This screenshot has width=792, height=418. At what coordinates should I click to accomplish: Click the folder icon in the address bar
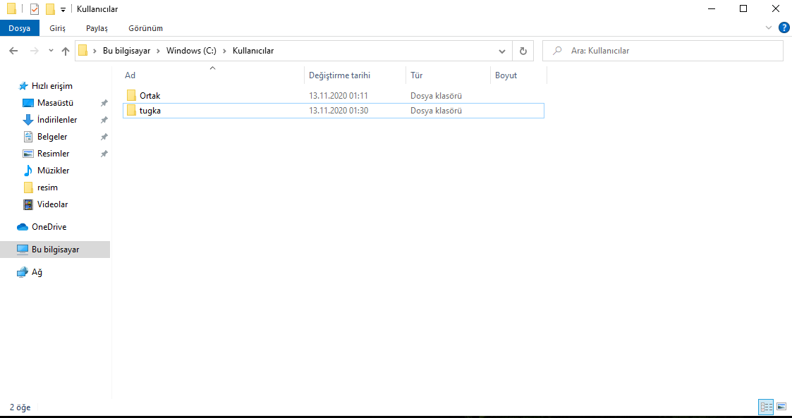pos(83,51)
